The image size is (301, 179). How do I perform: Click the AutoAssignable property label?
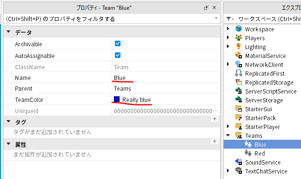tap(35, 56)
